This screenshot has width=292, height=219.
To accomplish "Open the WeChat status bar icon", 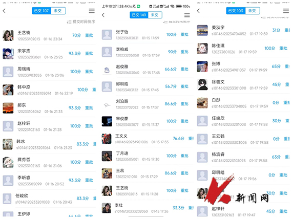I will click(x=138, y=6).
